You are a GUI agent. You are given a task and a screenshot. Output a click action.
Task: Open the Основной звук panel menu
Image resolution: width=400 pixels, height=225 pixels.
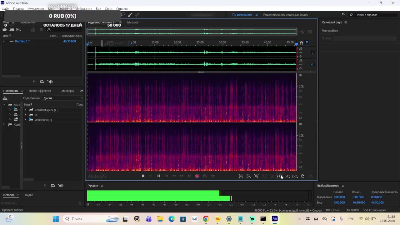tap(346, 22)
